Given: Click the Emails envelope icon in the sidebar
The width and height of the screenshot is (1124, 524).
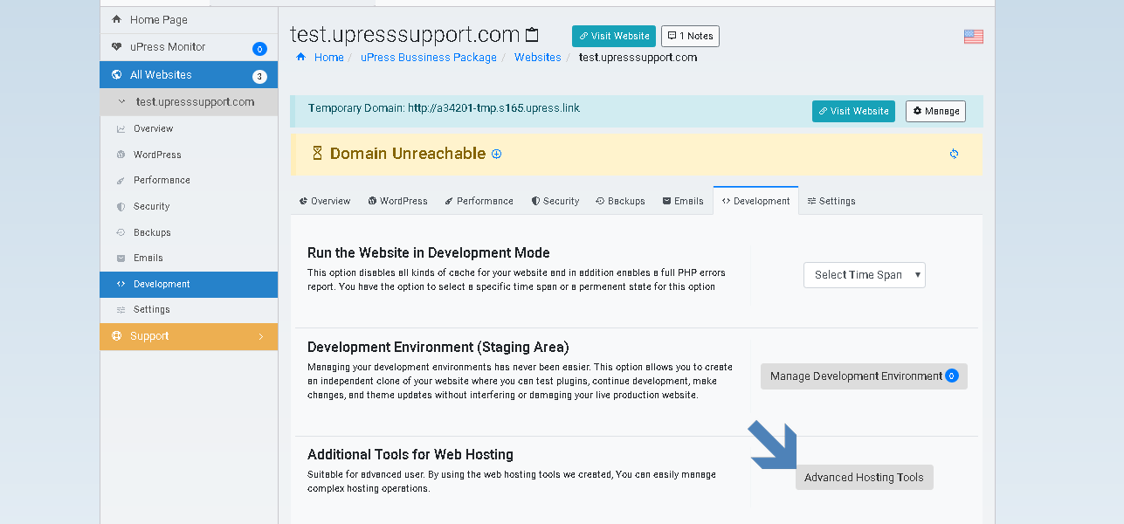Looking at the screenshot, I should click(121, 259).
